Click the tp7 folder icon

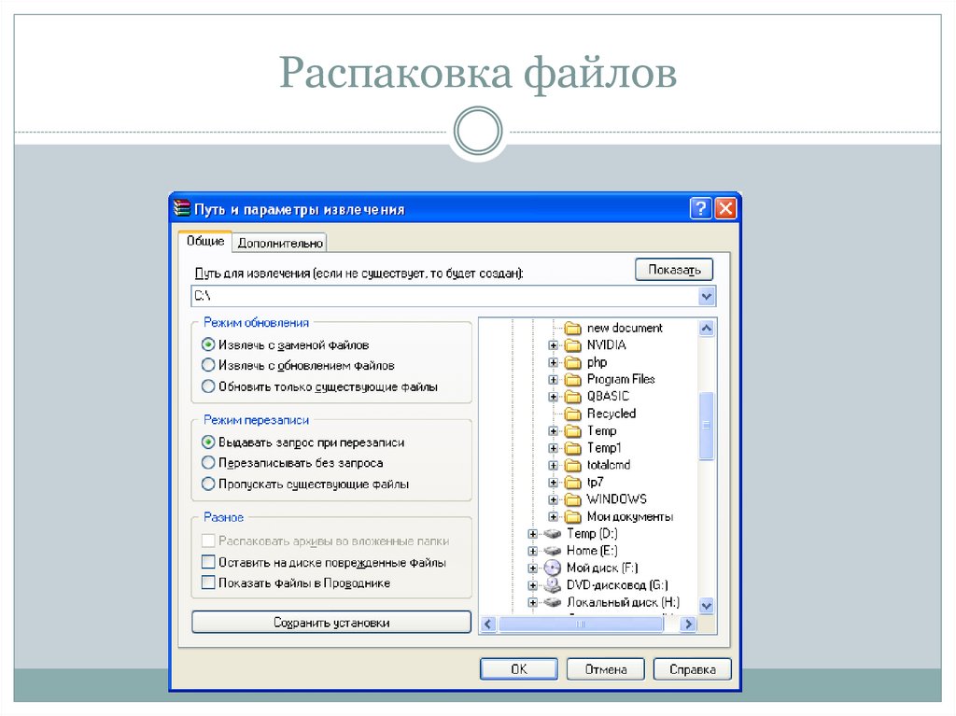572,483
